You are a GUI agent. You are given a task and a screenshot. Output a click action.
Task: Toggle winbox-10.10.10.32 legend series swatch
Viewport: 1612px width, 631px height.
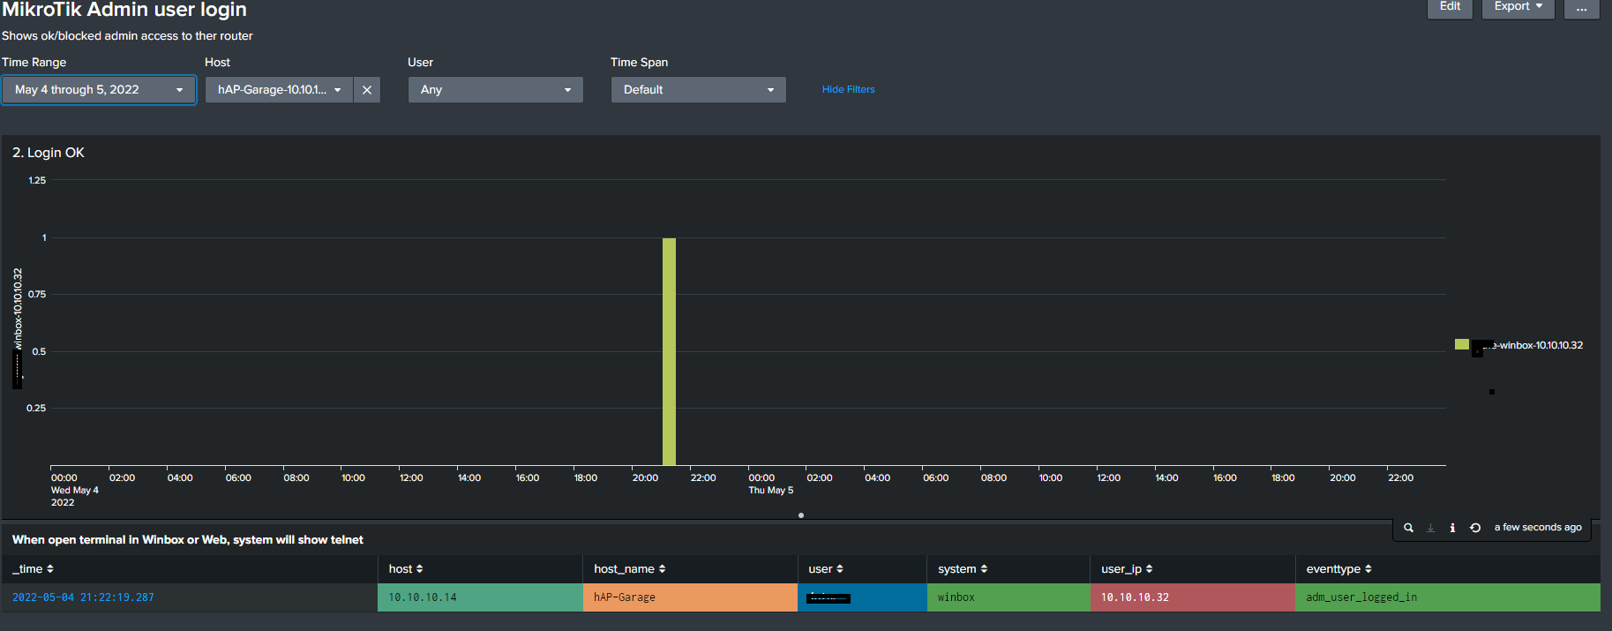click(x=1462, y=344)
